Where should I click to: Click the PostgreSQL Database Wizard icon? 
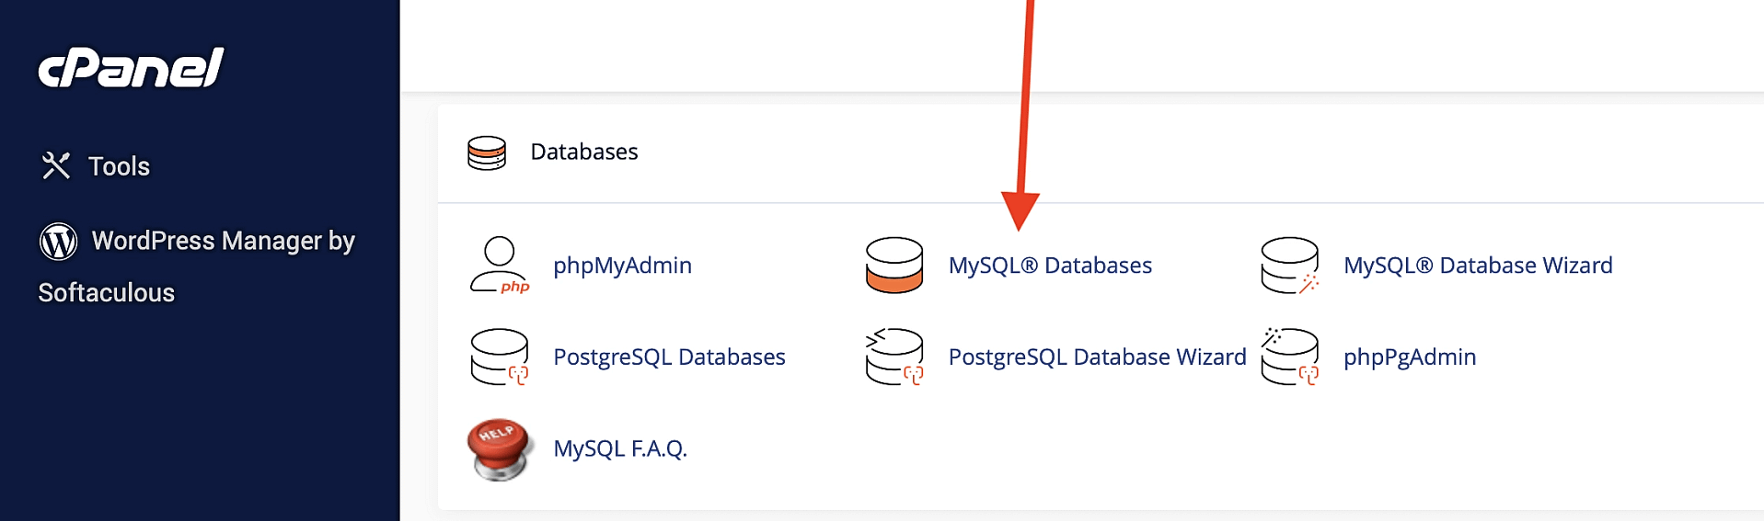(894, 357)
